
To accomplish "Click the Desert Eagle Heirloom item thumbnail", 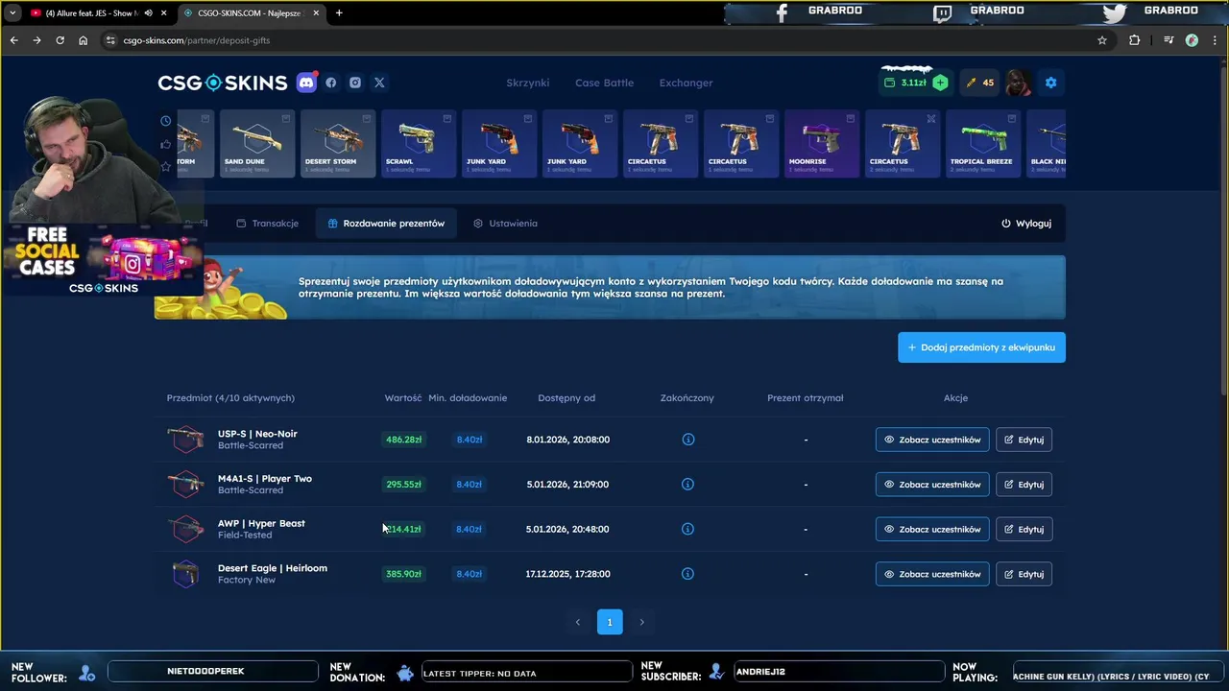I will [185, 574].
